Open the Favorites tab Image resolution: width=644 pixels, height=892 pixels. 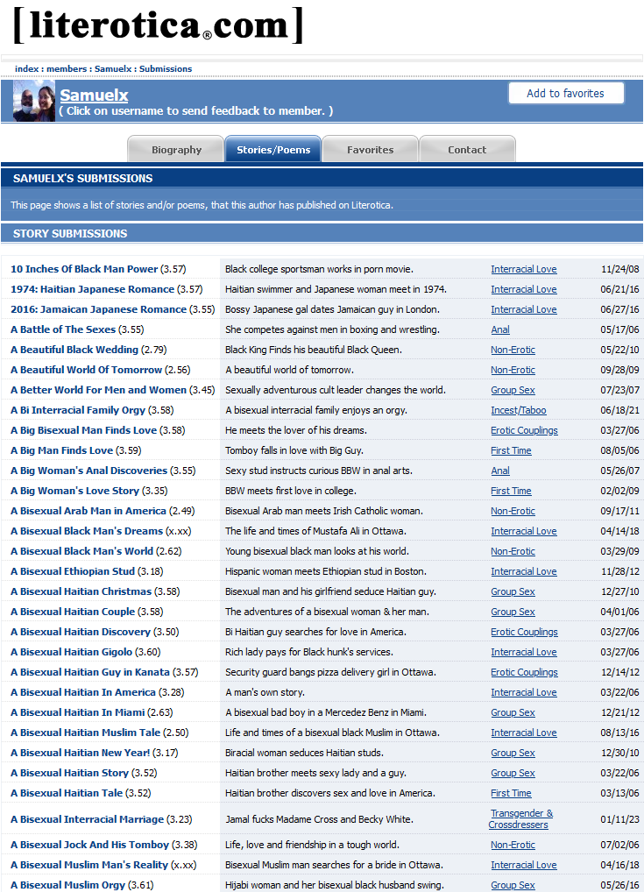371,150
